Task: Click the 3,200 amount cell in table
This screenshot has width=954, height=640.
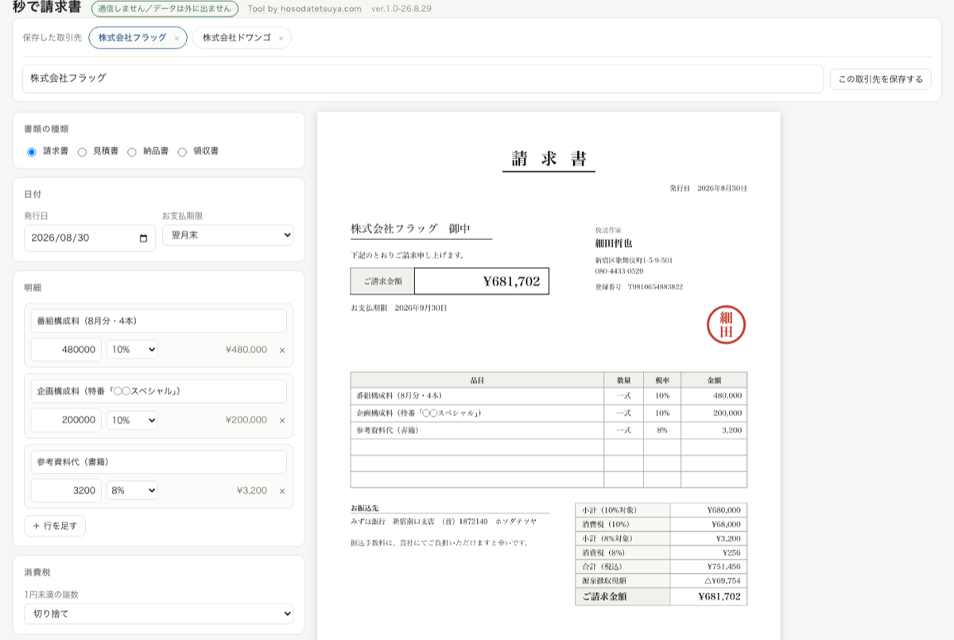Action: pyautogui.click(x=714, y=430)
